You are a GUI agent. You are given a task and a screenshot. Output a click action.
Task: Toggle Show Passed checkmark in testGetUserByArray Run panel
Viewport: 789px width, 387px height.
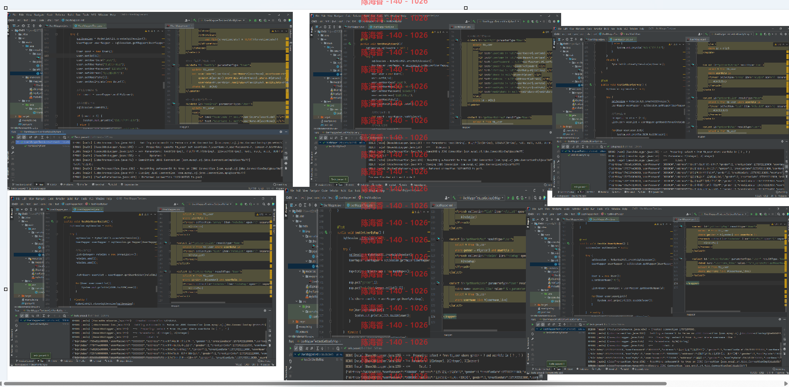click(563, 147)
